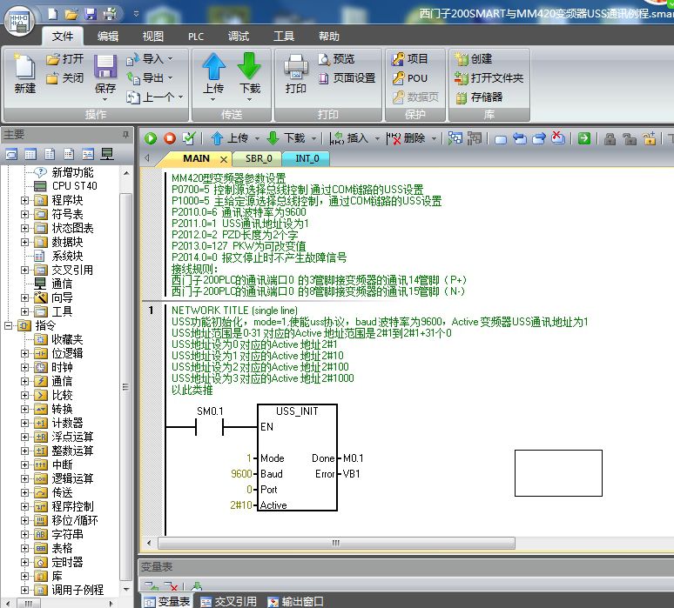
Task: Click first icon in navigation bar under 主要
Action: coord(11,154)
